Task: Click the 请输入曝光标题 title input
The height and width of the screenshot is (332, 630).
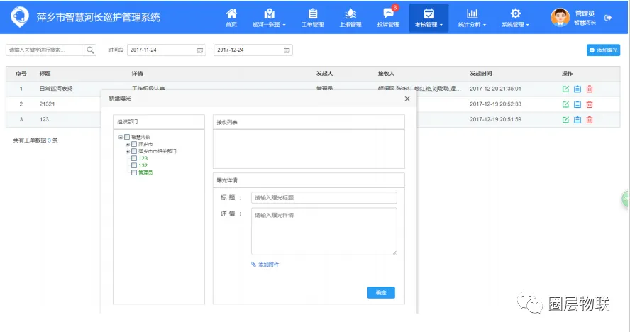Action: click(x=324, y=197)
